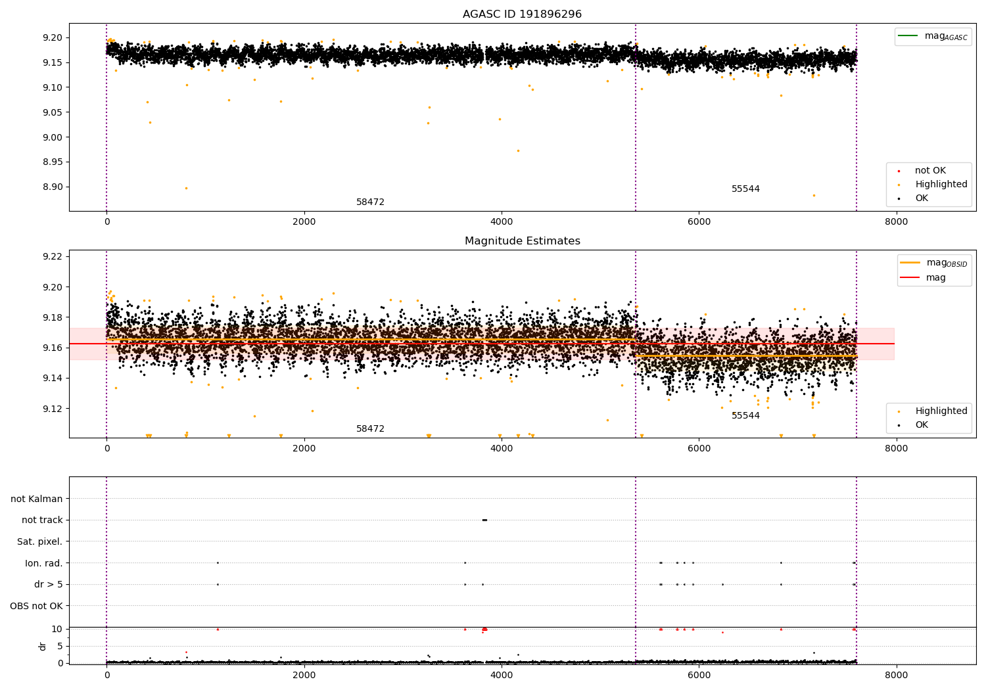Click the 'Sat. pixel.' axis label
The image size is (986, 690).
click(x=40, y=542)
